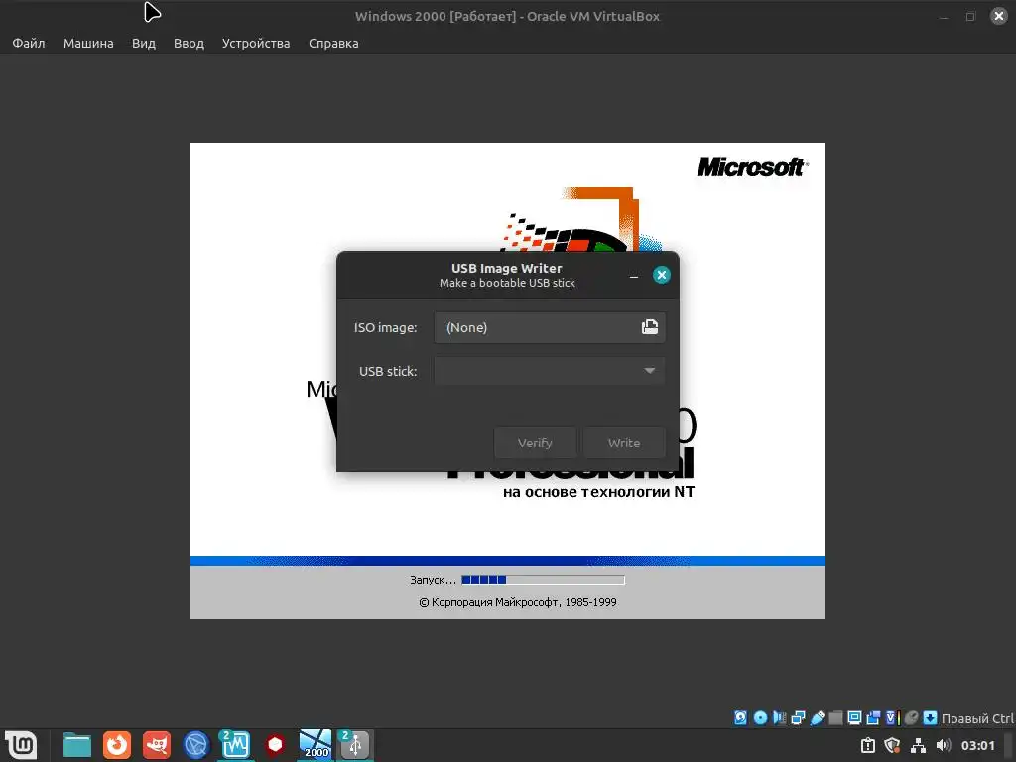
Task: Click the optical disc icon in VirtualBox status bar
Action: tap(760, 717)
